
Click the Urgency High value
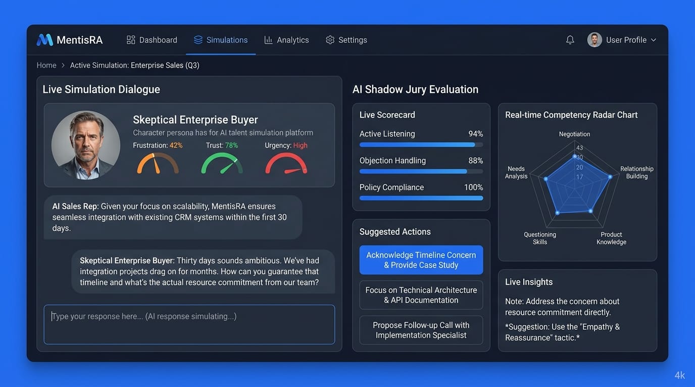[300, 145]
